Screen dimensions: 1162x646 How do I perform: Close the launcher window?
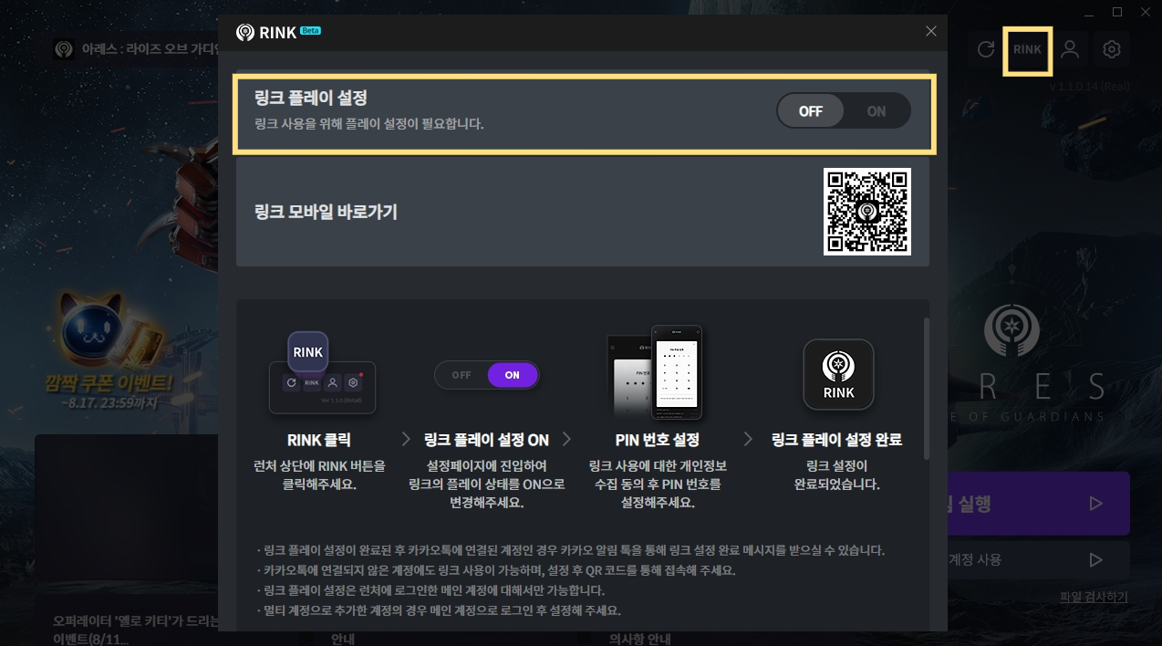point(1144,12)
